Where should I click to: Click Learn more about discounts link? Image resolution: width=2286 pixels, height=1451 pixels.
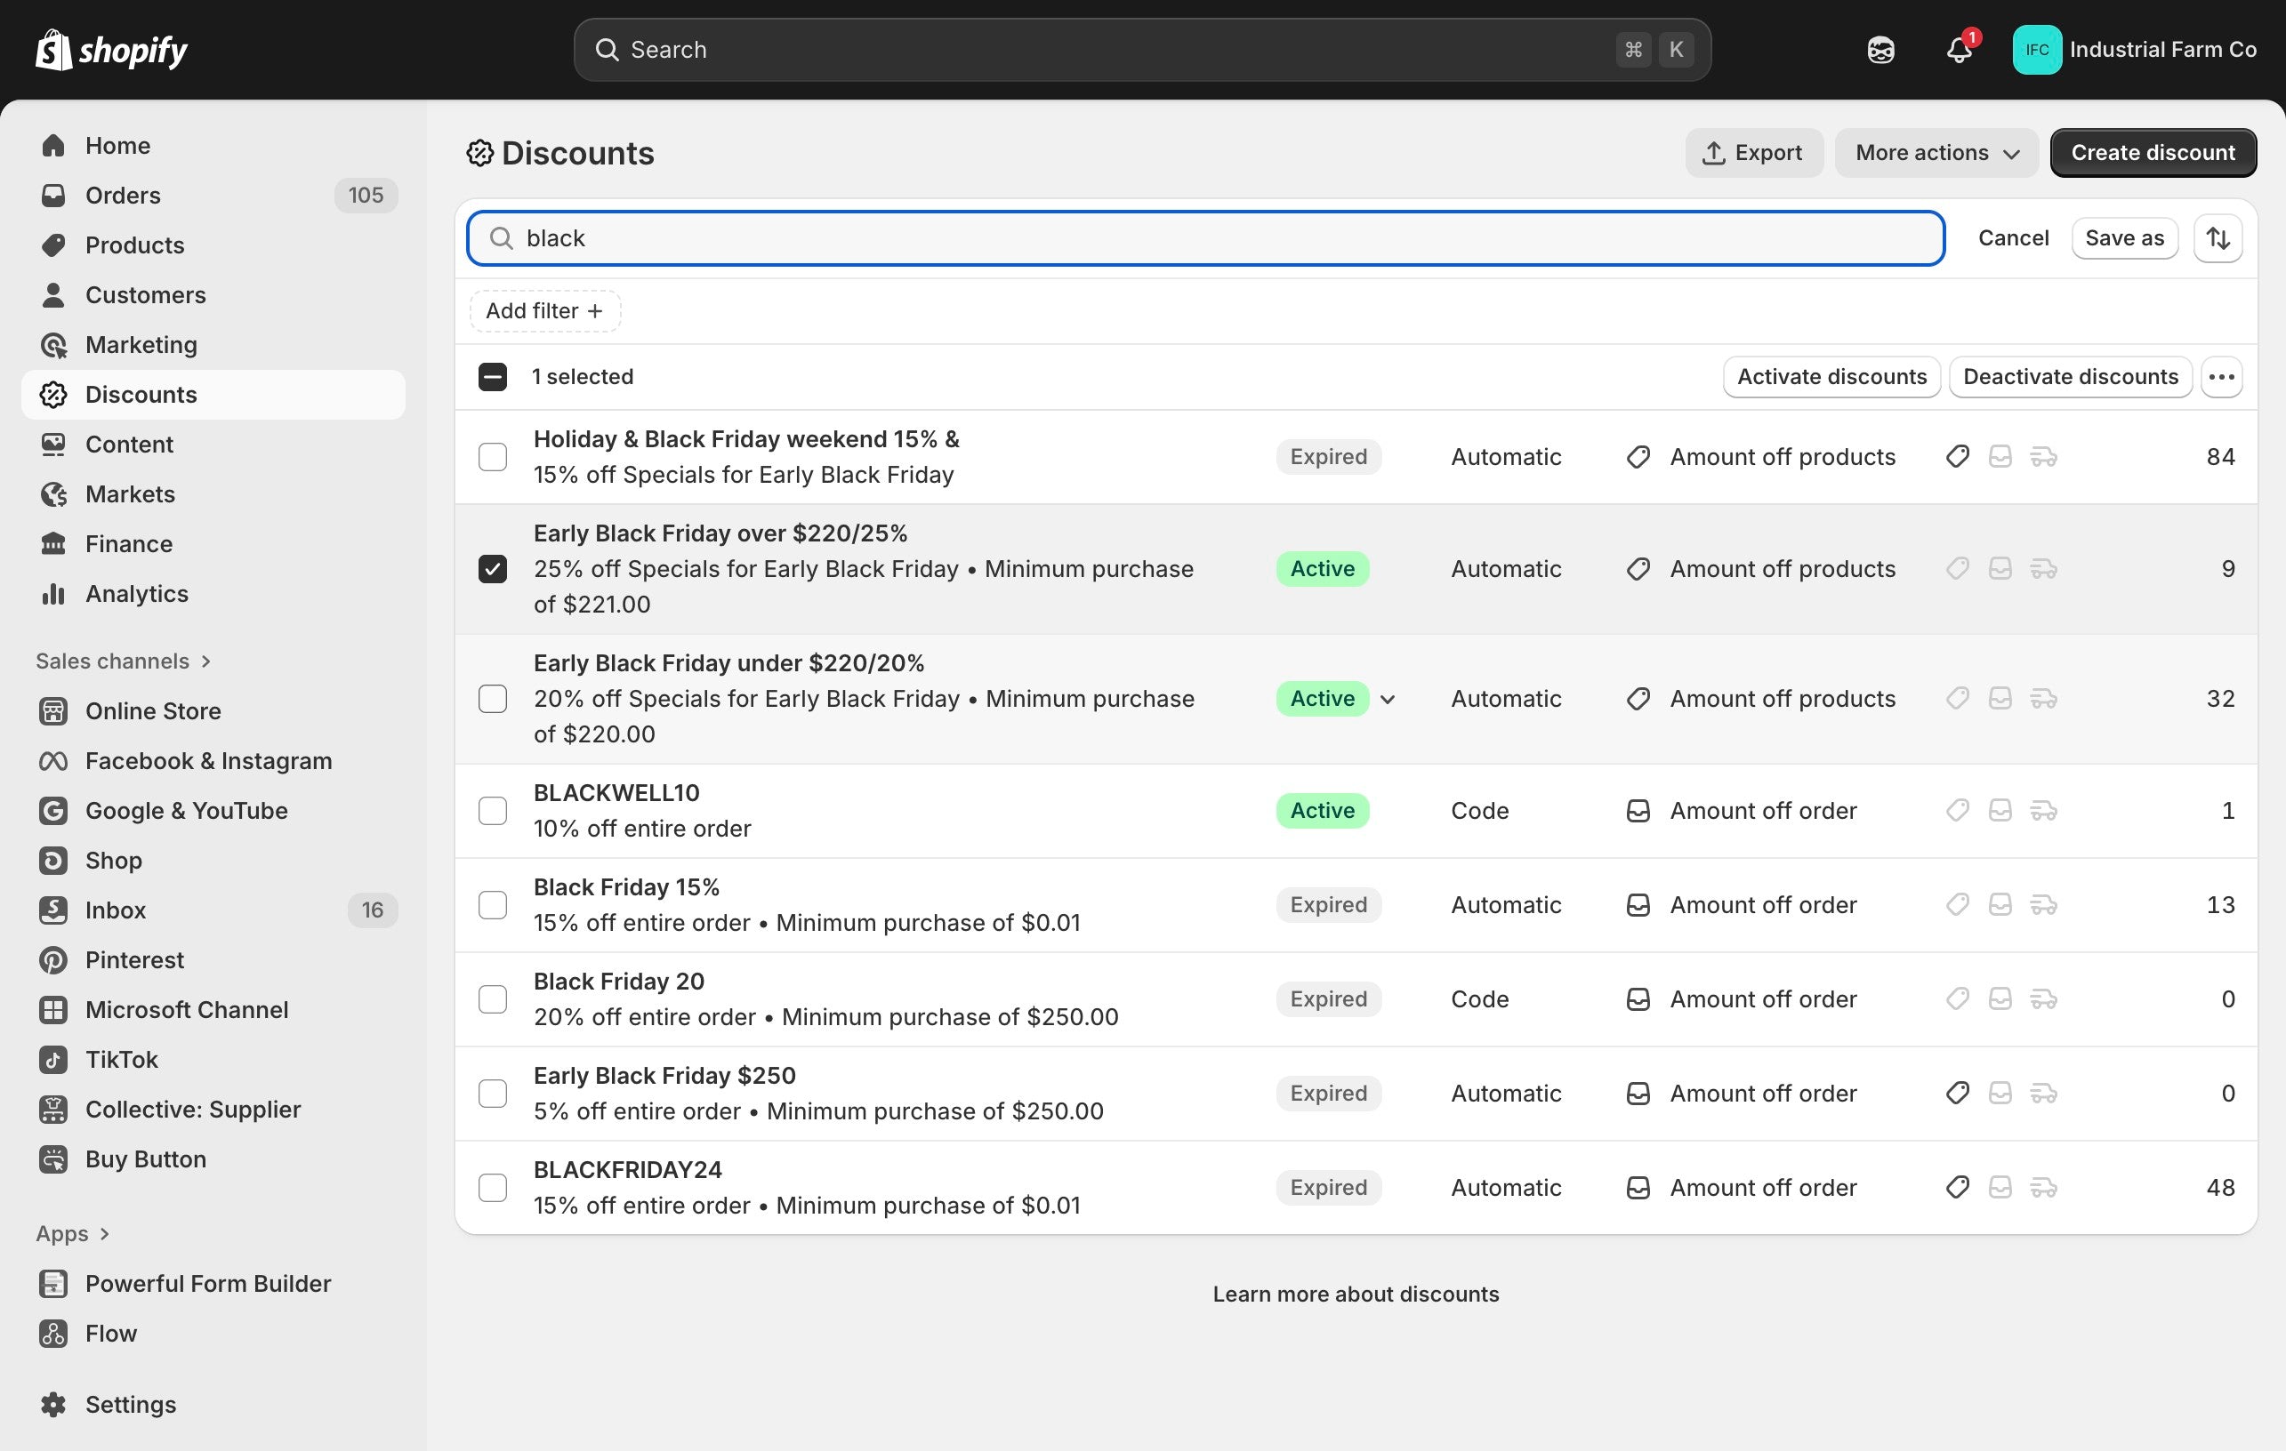(x=1355, y=1295)
